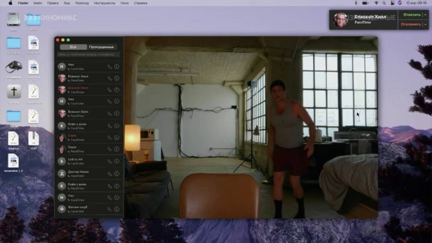Select the Все calls tab
432x243 pixels.
(73, 47)
